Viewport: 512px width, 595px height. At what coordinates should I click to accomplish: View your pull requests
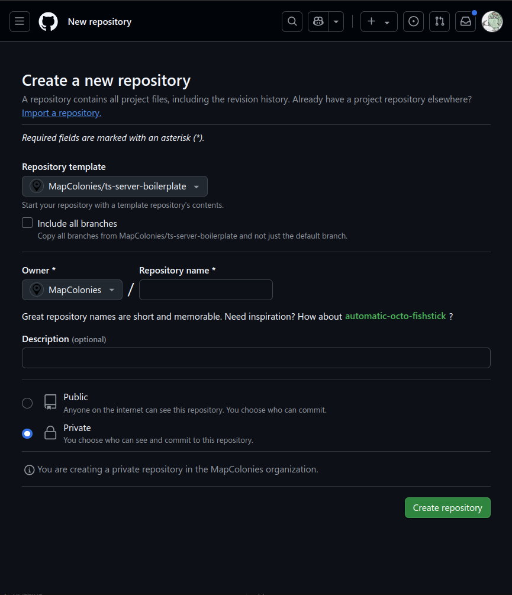pos(439,21)
